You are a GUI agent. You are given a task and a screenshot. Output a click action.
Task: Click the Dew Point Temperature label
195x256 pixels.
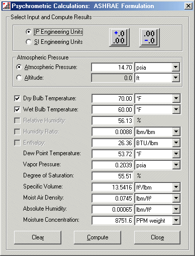pyautogui.click(x=52, y=153)
